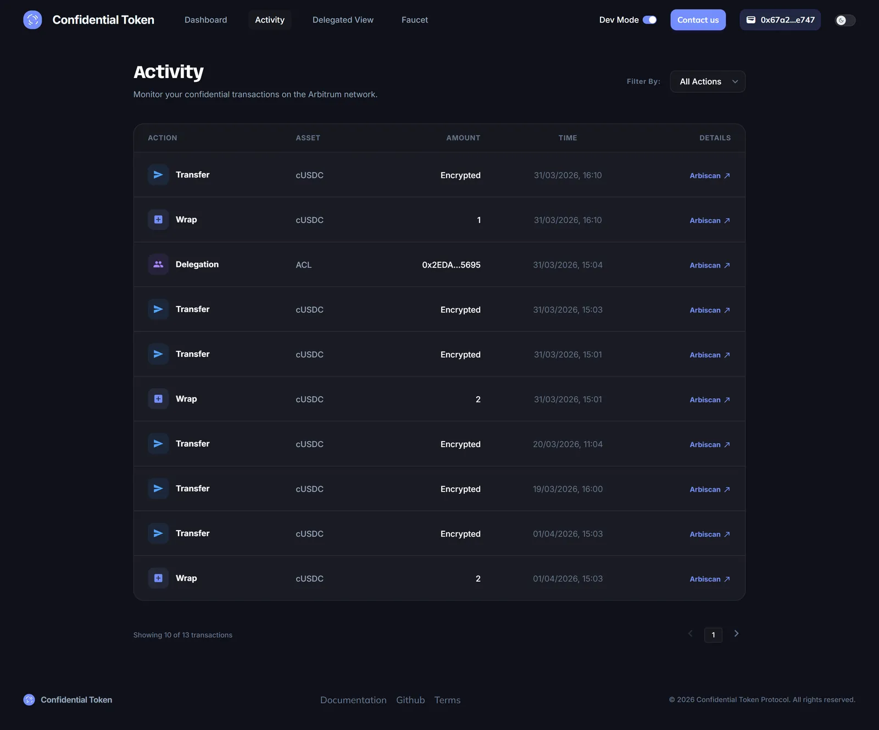This screenshot has width=879, height=730.
Task: Click page number 1 in pagination
Action: pos(713,635)
